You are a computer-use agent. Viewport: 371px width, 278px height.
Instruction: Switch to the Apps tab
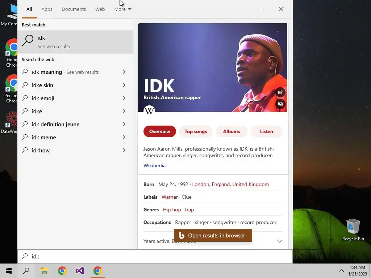point(47,9)
